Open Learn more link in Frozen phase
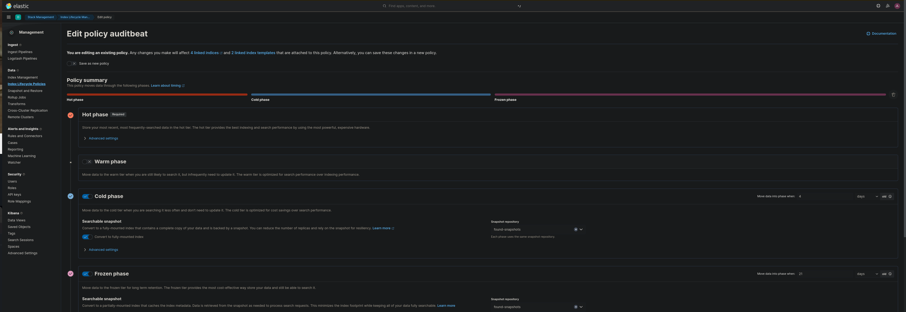The image size is (906, 312). click(446, 306)
